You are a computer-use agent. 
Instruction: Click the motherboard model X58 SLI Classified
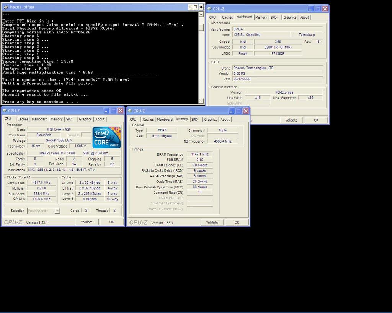pyautogui.click(x=261, y=35)
